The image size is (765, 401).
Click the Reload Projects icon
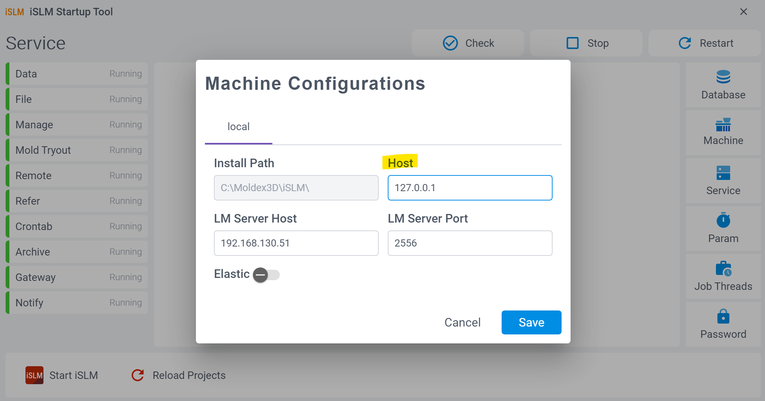(138, 375)
